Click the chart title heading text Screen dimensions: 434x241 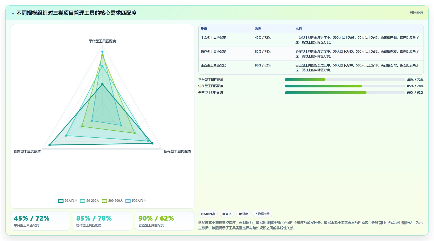coord(76,13)
